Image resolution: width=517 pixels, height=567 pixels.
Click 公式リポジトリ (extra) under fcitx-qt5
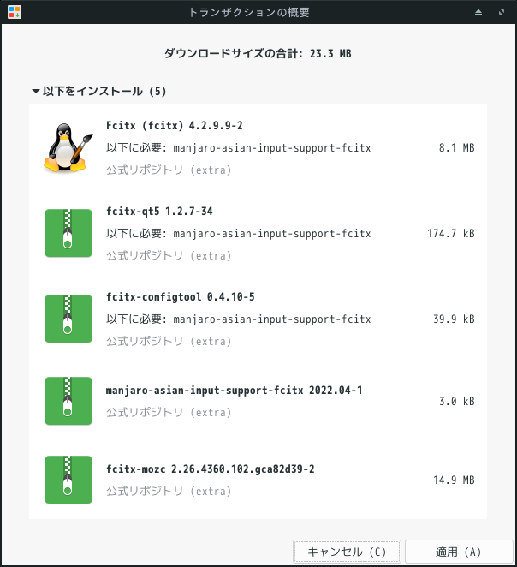[169, 255]
